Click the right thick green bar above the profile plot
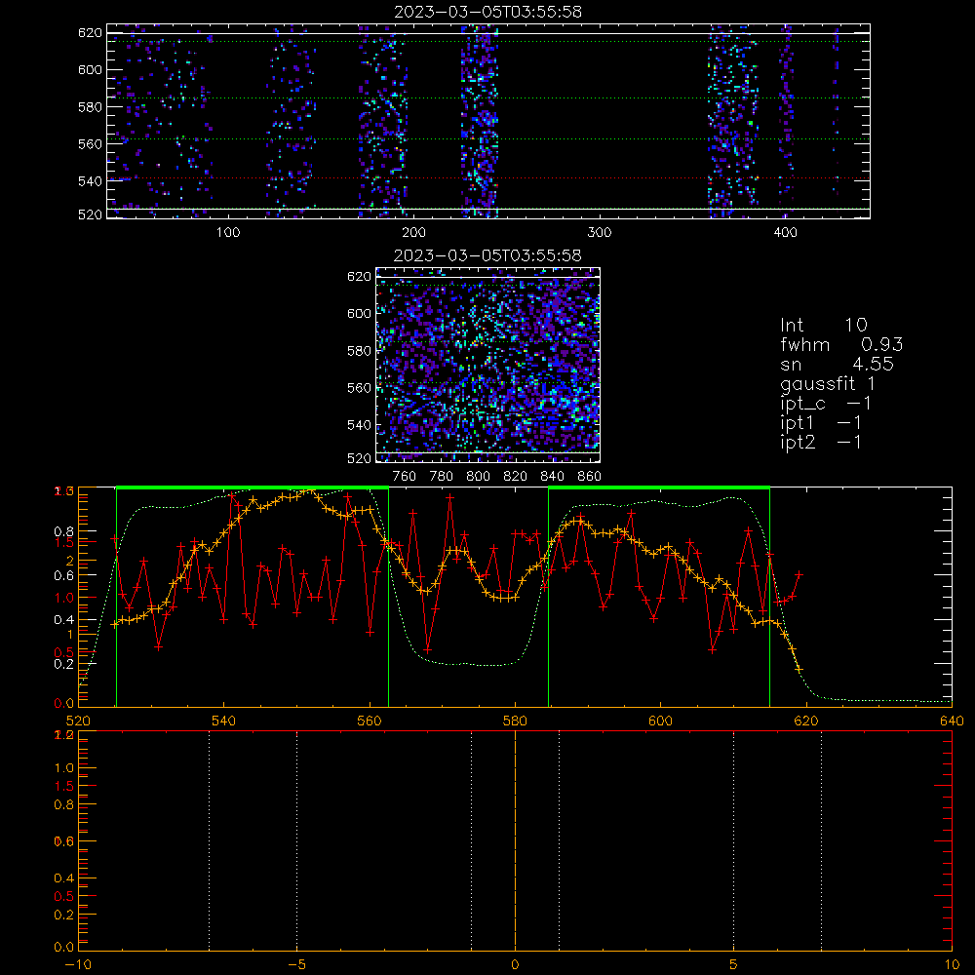The width and height of the screenshot is (975, 975). (659, 488)
